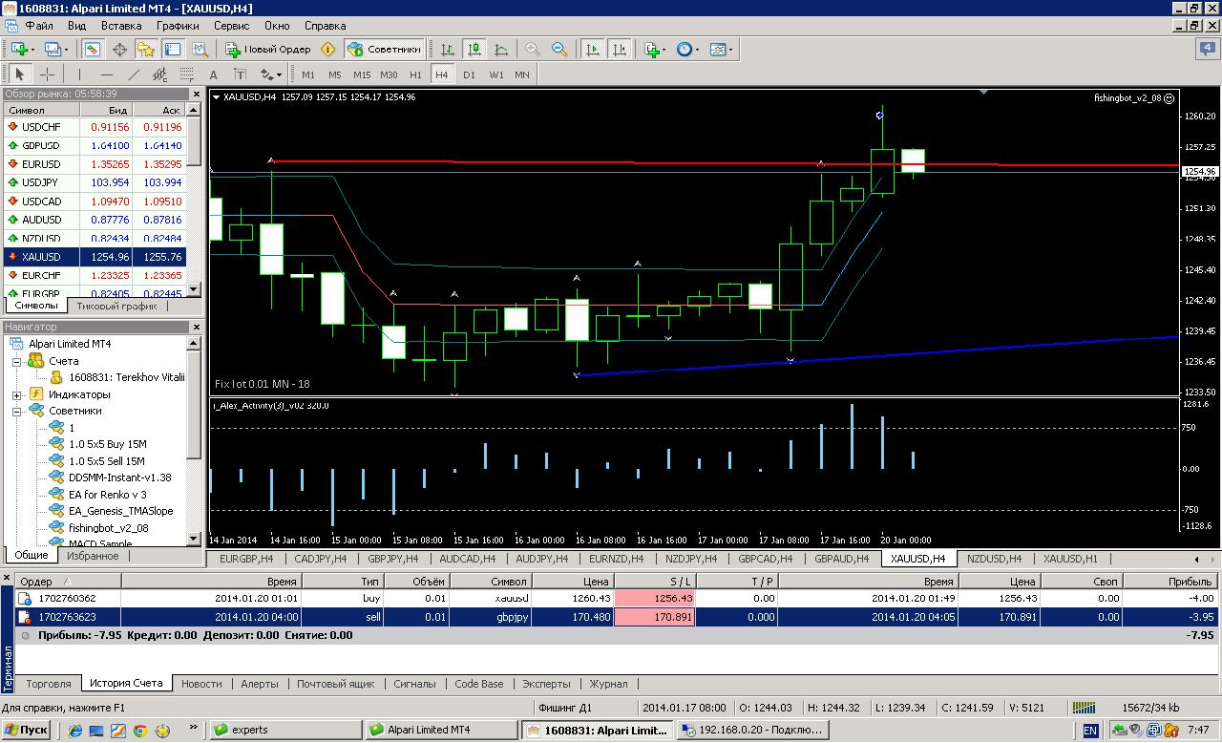
Task: Select the vertical line drawing tool
Action: tap(79, 74)
